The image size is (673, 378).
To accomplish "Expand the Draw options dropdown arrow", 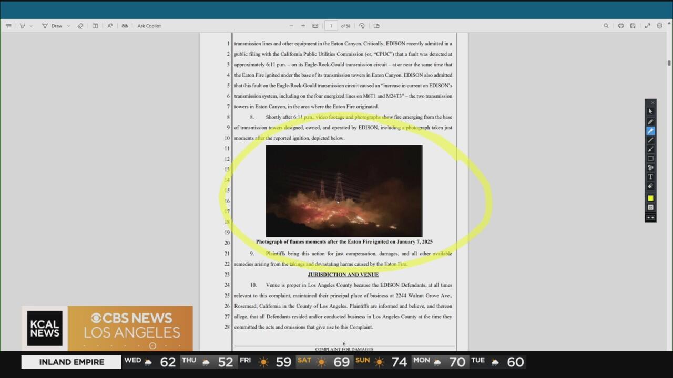I will [69, 26].
